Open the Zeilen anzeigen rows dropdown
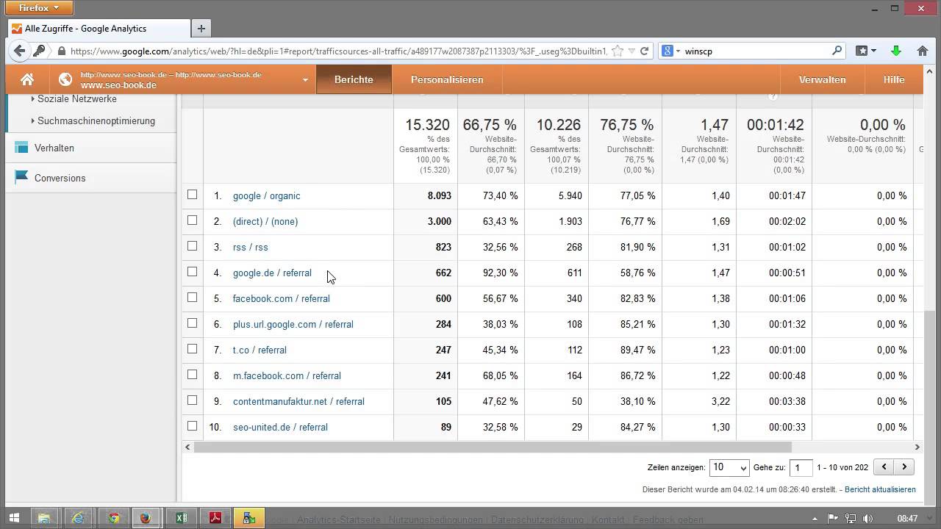The width and height of the screenshot is (941, 529). point(729,467)
